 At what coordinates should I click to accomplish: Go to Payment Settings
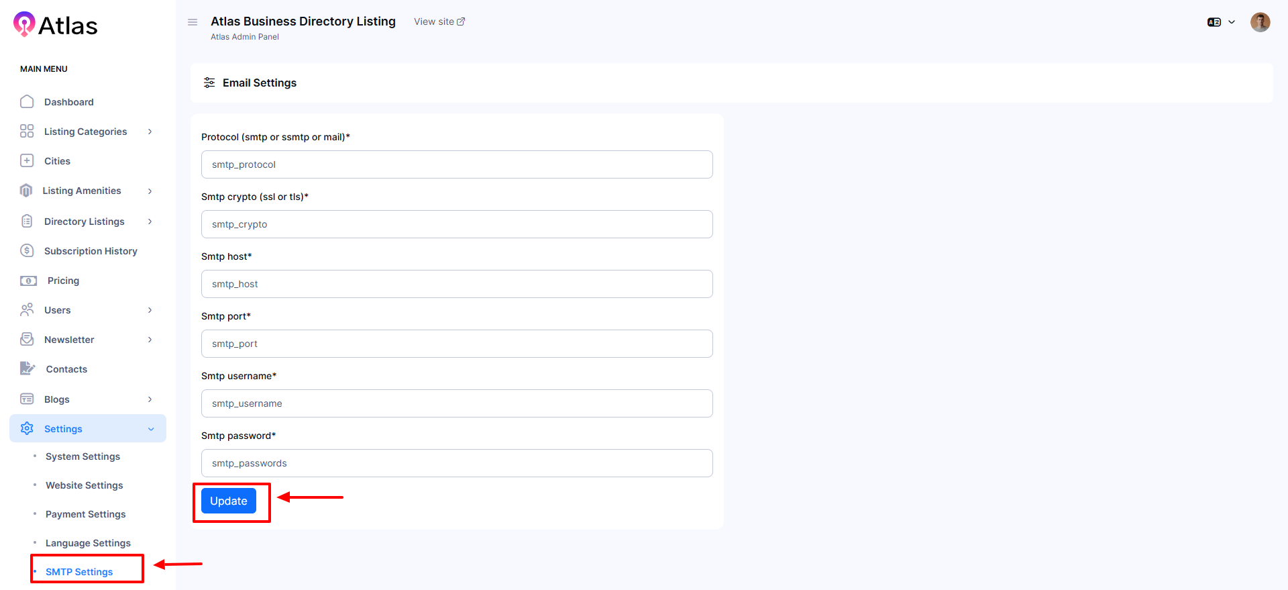click(x=85, y=514)
